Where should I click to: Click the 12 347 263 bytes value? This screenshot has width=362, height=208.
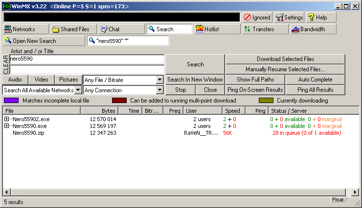(x=103, y=133)
